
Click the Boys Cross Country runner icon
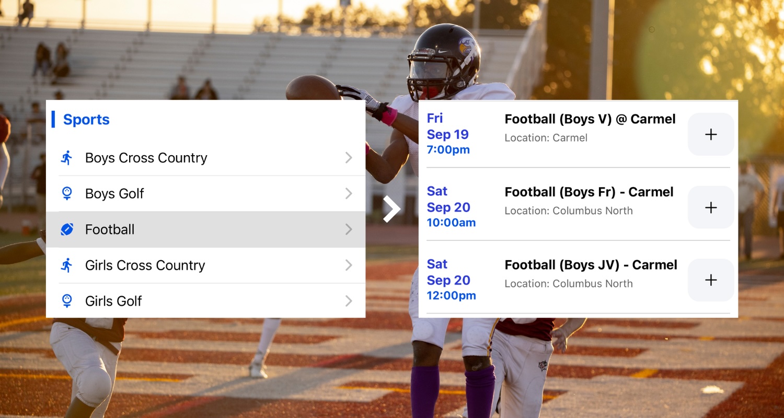pyautogui.click(x=66, y=158)
